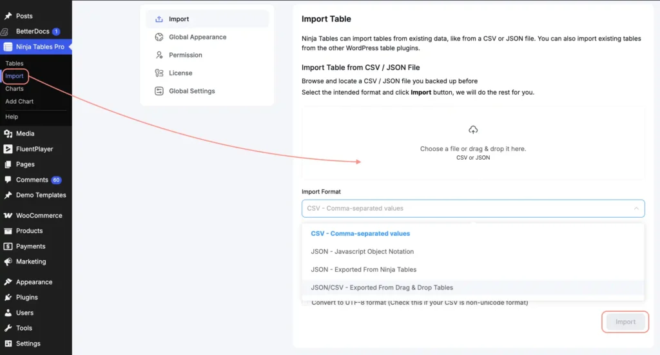Open Marketing menu label
The width and height of the screenshot is (660, 355).
tap(31, 262)
